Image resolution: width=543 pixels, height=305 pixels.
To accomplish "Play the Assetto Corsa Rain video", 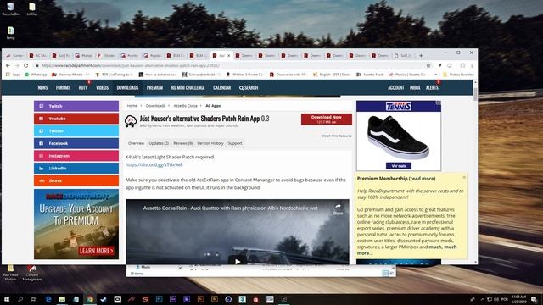I will point(238,262).
